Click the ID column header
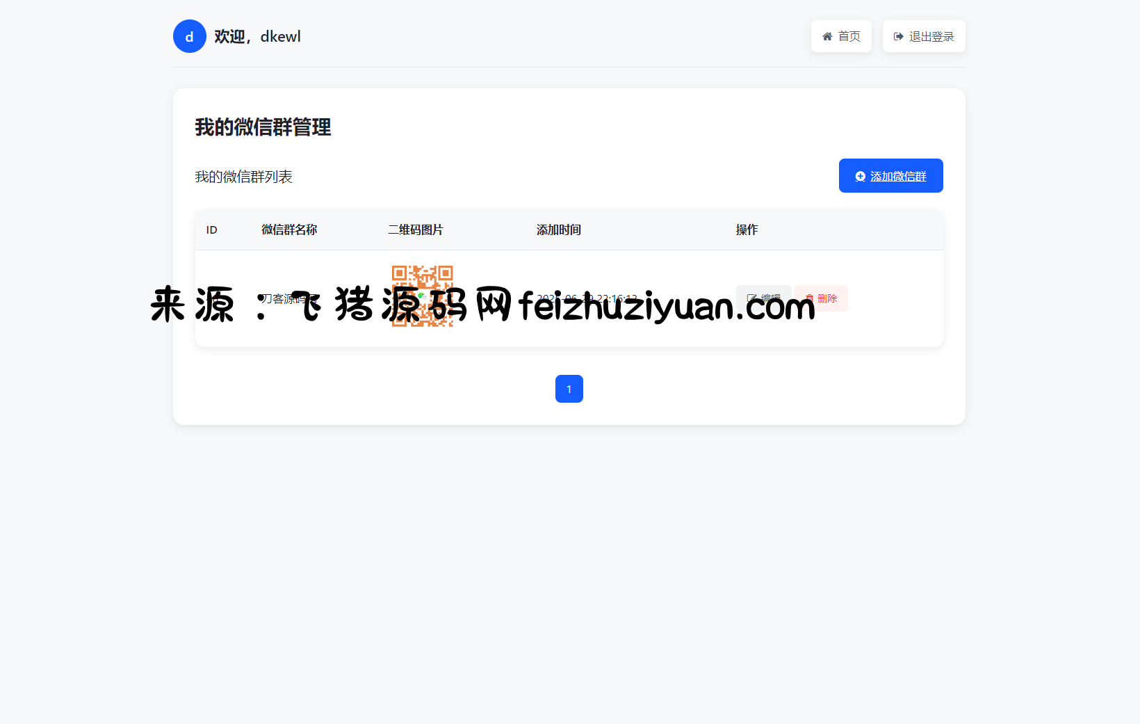1140x724 pixels. coord(212,230)
